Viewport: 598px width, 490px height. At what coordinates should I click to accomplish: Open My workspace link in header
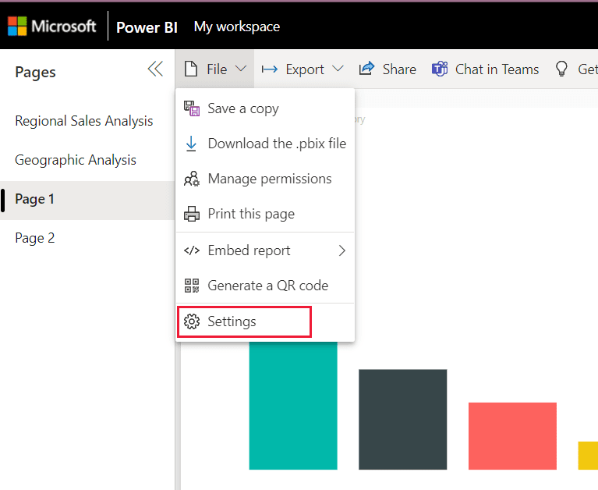(237, 27)
